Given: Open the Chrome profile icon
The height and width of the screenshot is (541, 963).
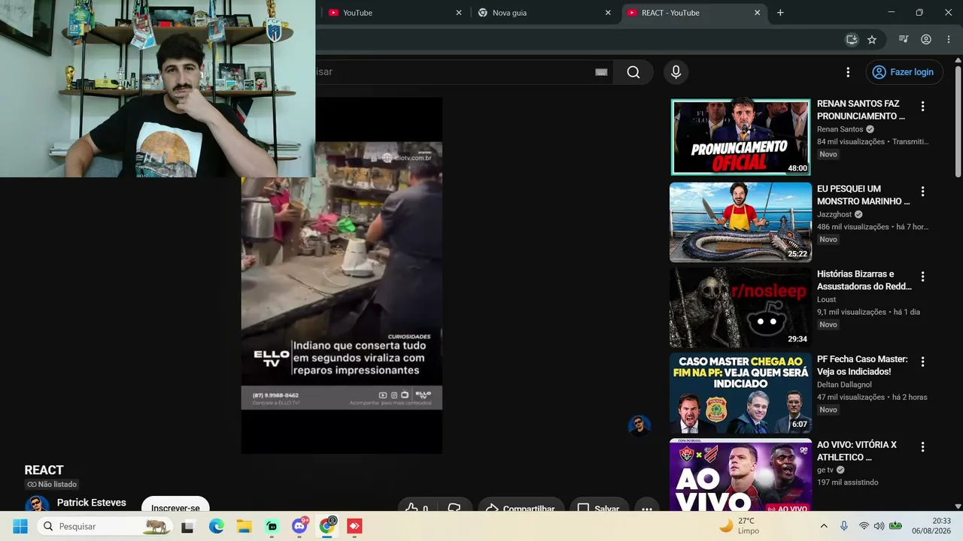Looking at the screenshot, I should click(926, 40).
